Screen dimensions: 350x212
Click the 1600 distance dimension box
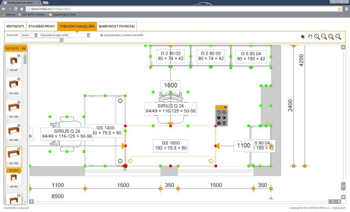pyautogui.click(x=171, y=86)
